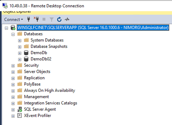172x125 pixels.
Task: Select the Security label
Action: click(x=31, y=65)
